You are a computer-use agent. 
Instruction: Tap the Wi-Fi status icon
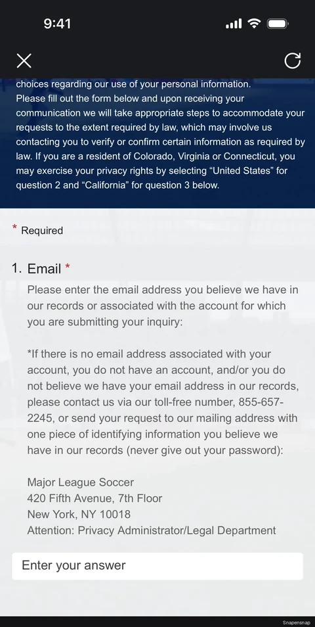point(254,24)
